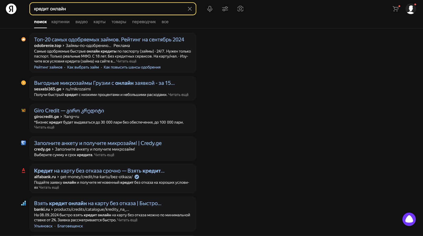Click 'Займы-по-одобрению…' breadcrumb
This screenshot has height=236, width=423.
[x=89, y=46]
